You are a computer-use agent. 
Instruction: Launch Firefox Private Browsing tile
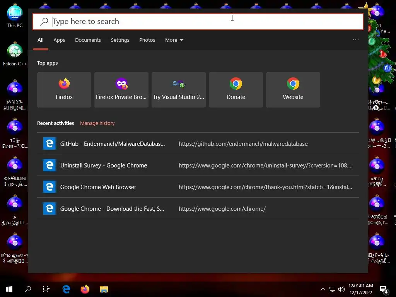pos(121,90)
